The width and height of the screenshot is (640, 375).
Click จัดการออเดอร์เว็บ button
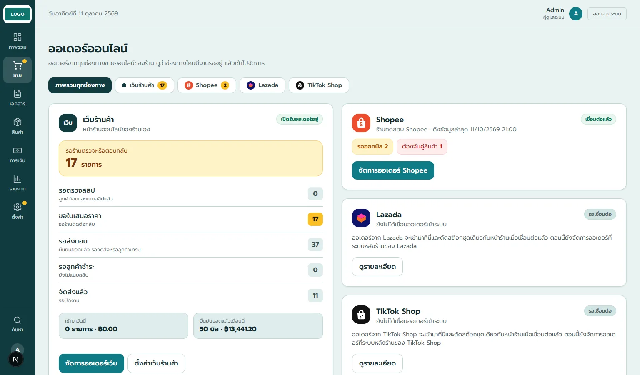(x=91, y=363)
